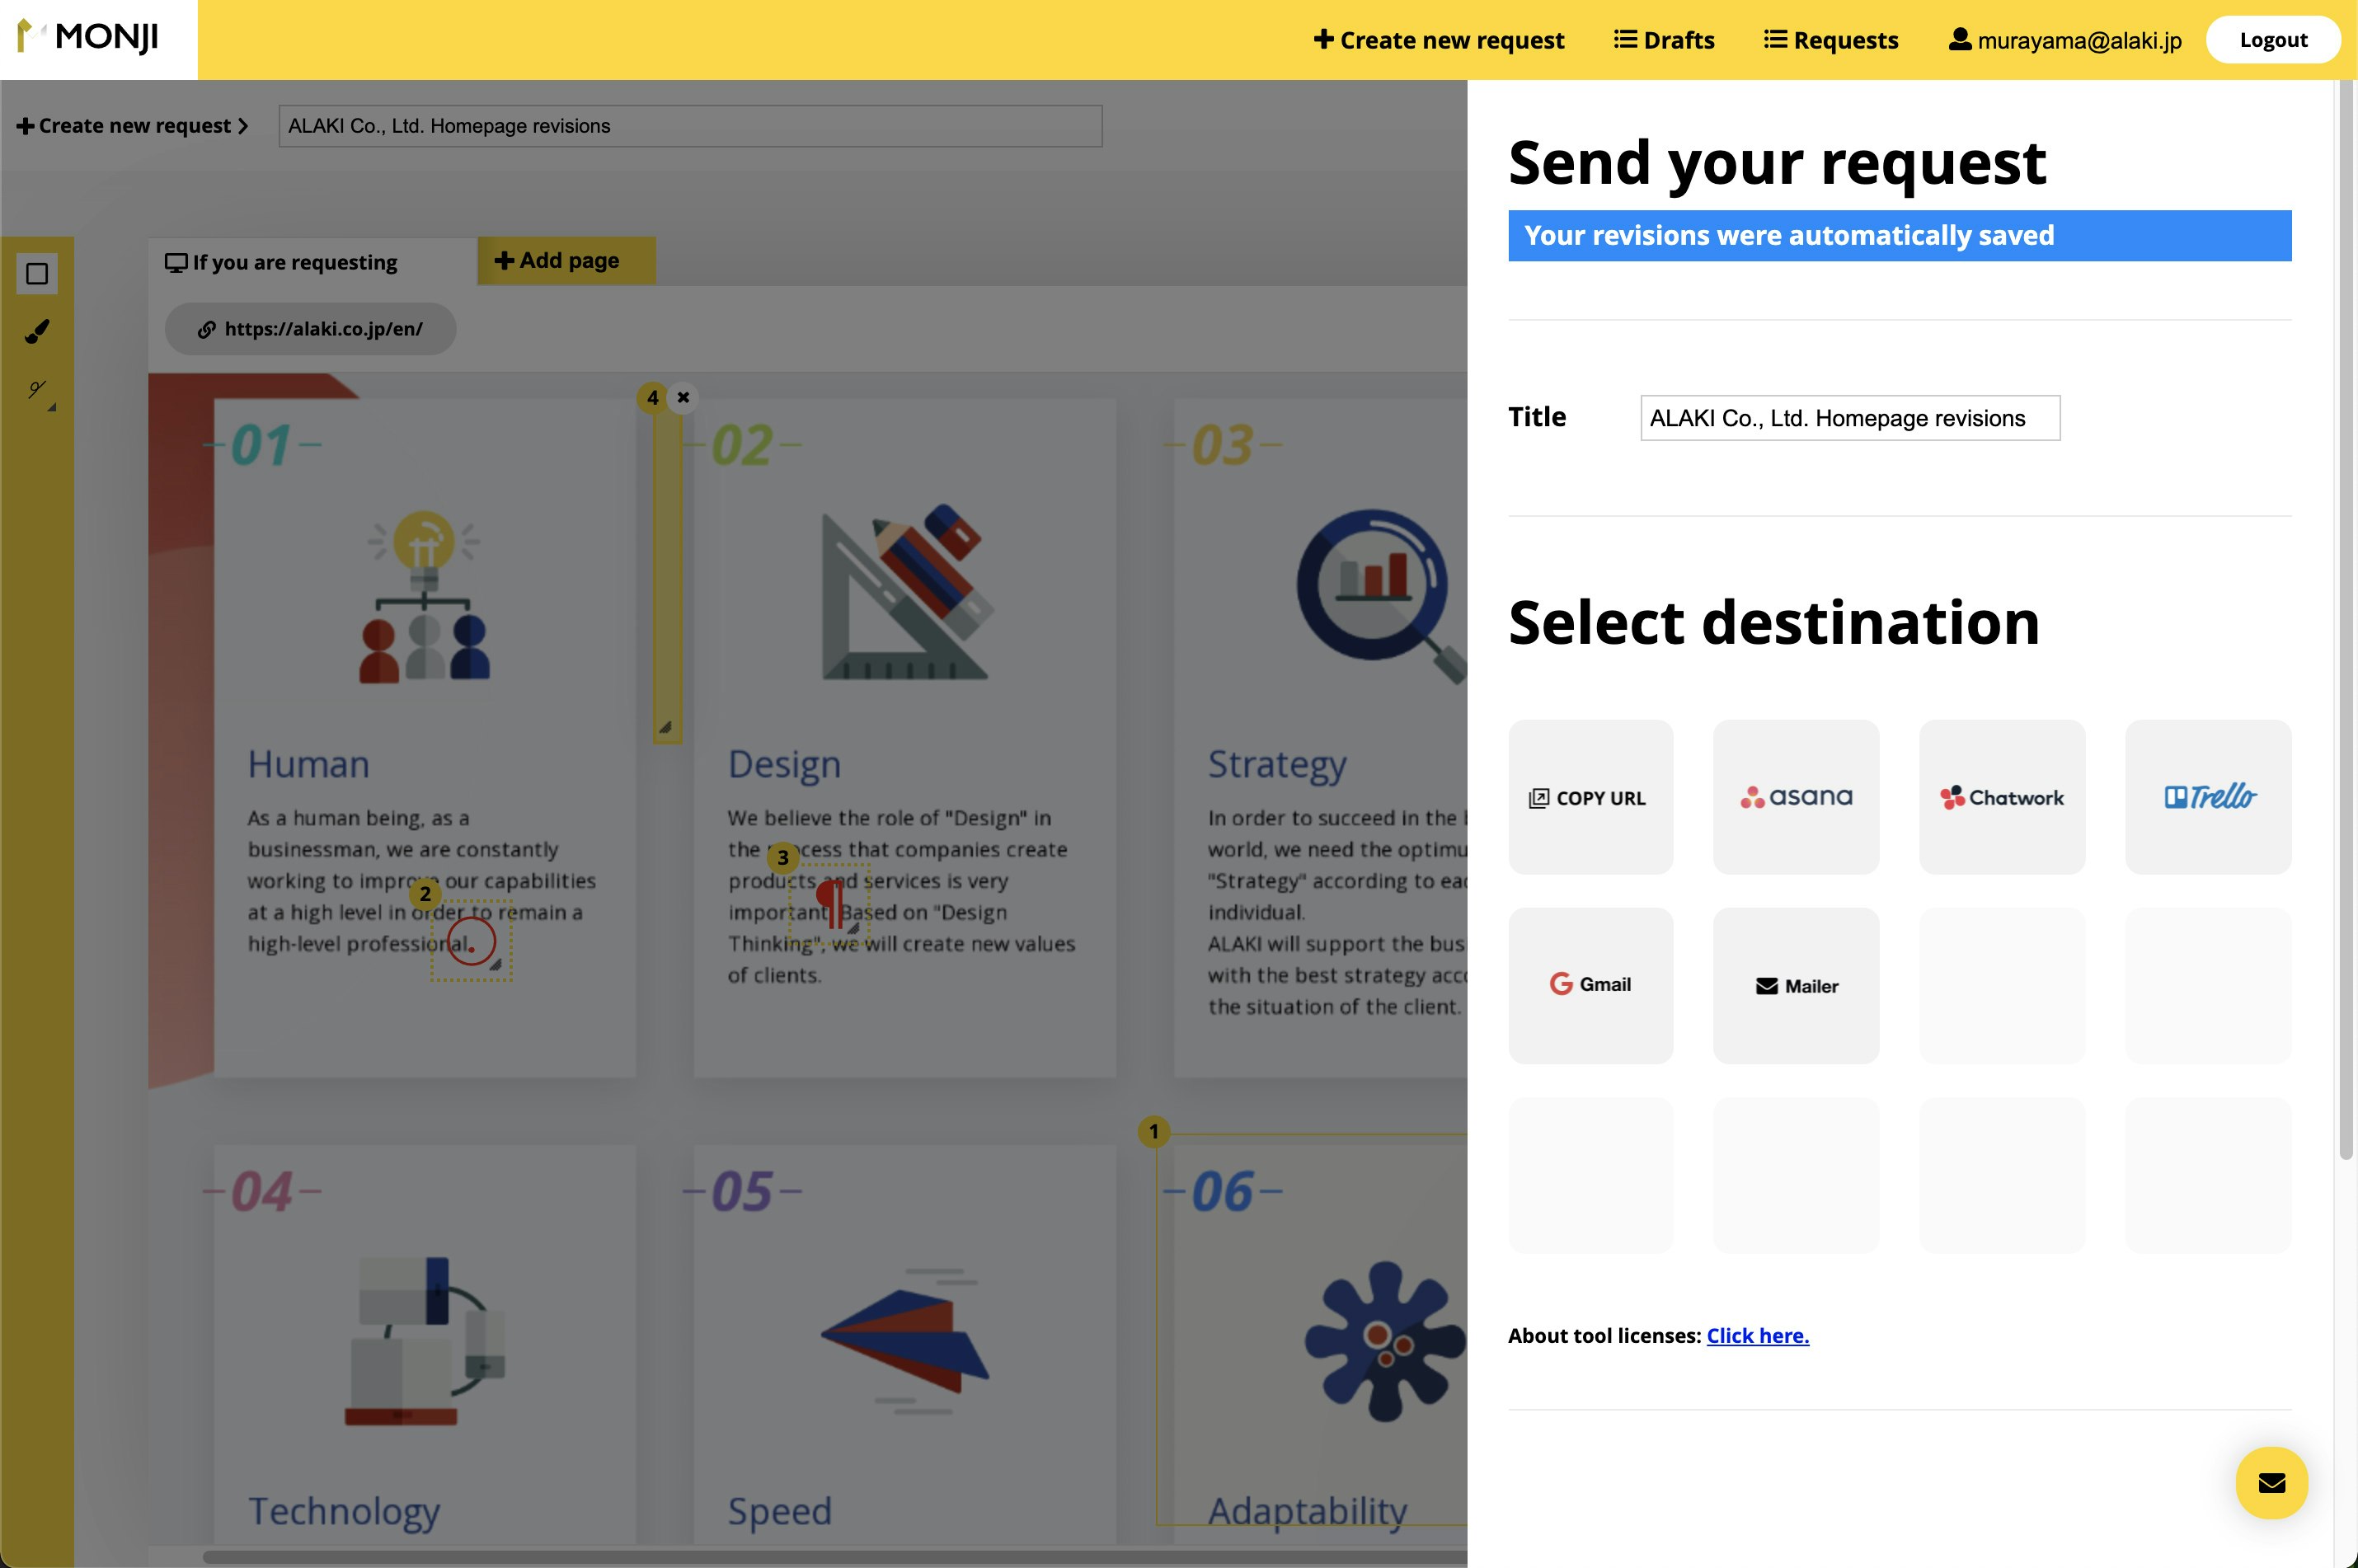Click the COPY URL destination tile
This screenshot has height=1568, width=2358.
click(x=1590, y=797)
